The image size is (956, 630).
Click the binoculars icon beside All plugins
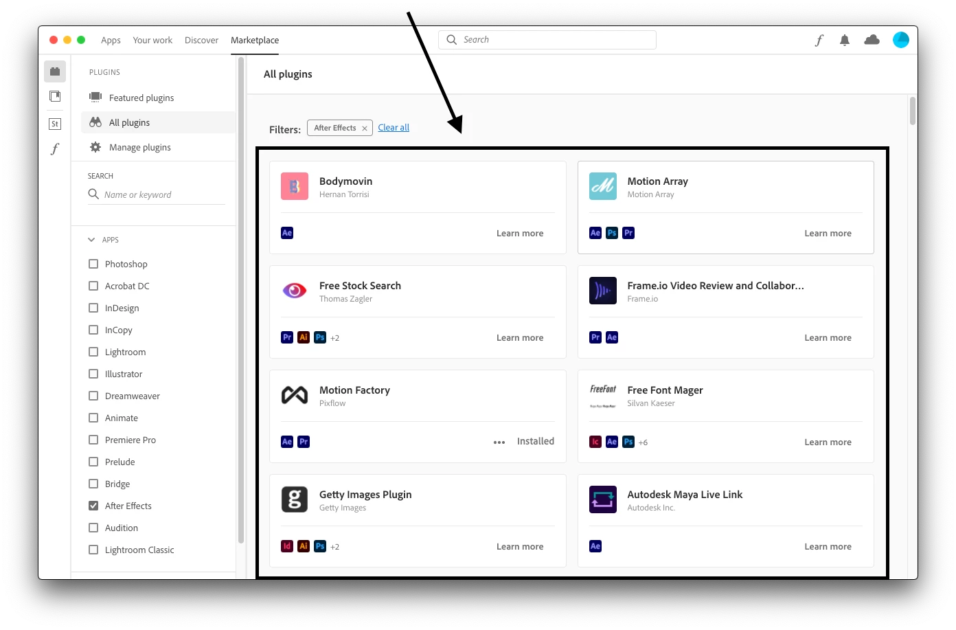coord(95,122)
